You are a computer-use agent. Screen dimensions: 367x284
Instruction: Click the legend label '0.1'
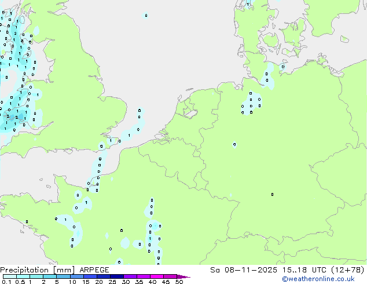(x=6, y=282)
